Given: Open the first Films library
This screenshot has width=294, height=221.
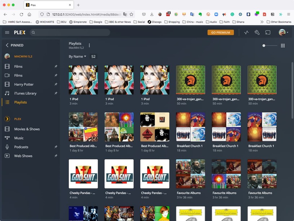Looking at the screenshot, I should point(18,66).
